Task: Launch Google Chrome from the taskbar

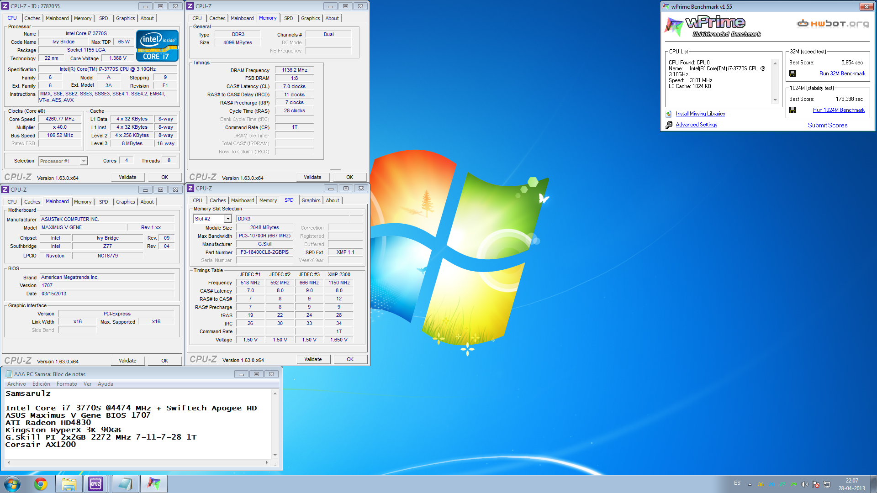Action: click(x=41, y=484)
